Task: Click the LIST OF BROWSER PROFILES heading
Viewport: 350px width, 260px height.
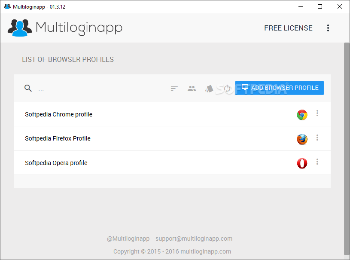Action: tap(68, 59)
